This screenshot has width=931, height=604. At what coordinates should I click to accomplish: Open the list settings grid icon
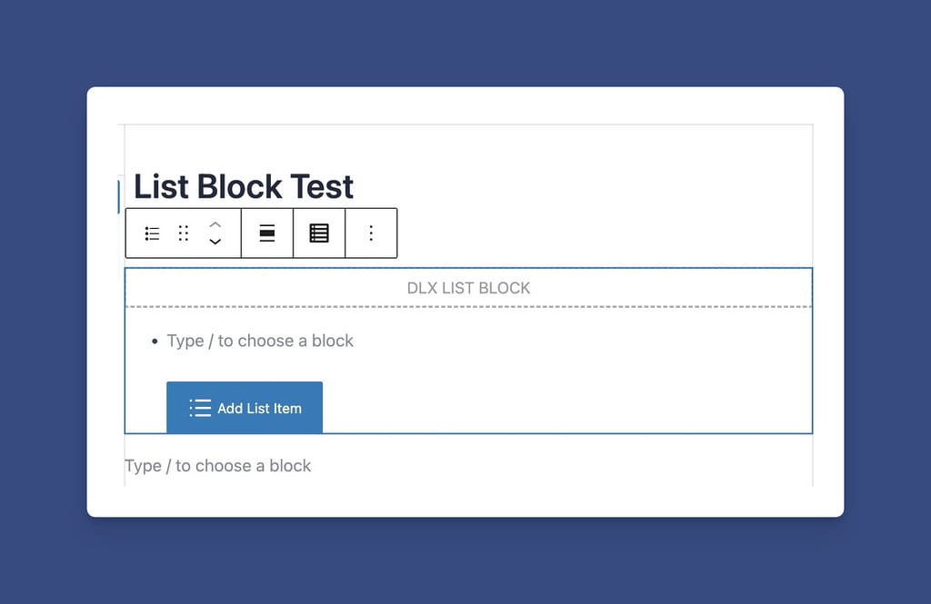click(x=319, y=233)
